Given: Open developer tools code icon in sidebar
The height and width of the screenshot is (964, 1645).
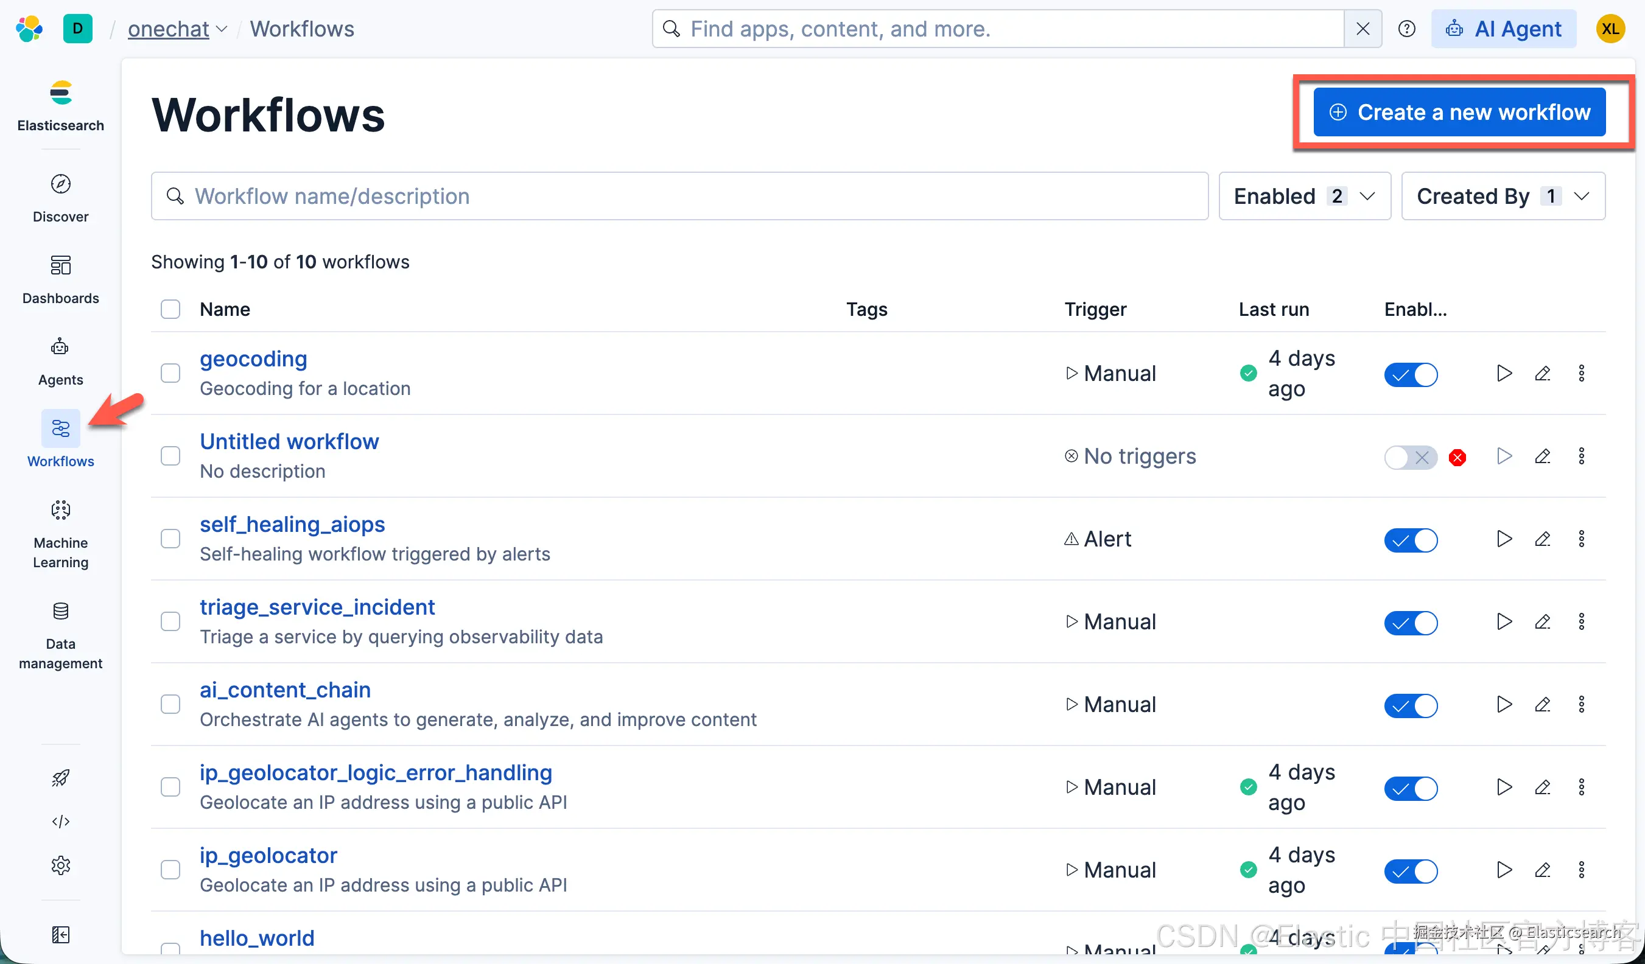Looking at the screenshot, I should (x=60, y=821).
